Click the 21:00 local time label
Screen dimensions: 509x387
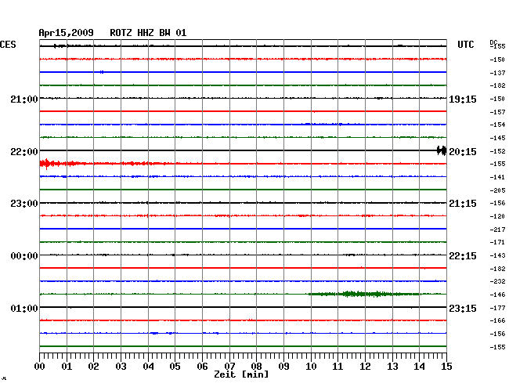point(24,99)
